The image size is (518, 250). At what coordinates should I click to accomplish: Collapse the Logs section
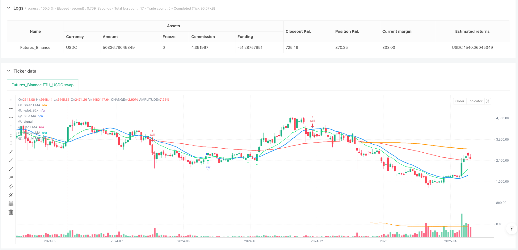pyautogui.click(x=8, y=8)
